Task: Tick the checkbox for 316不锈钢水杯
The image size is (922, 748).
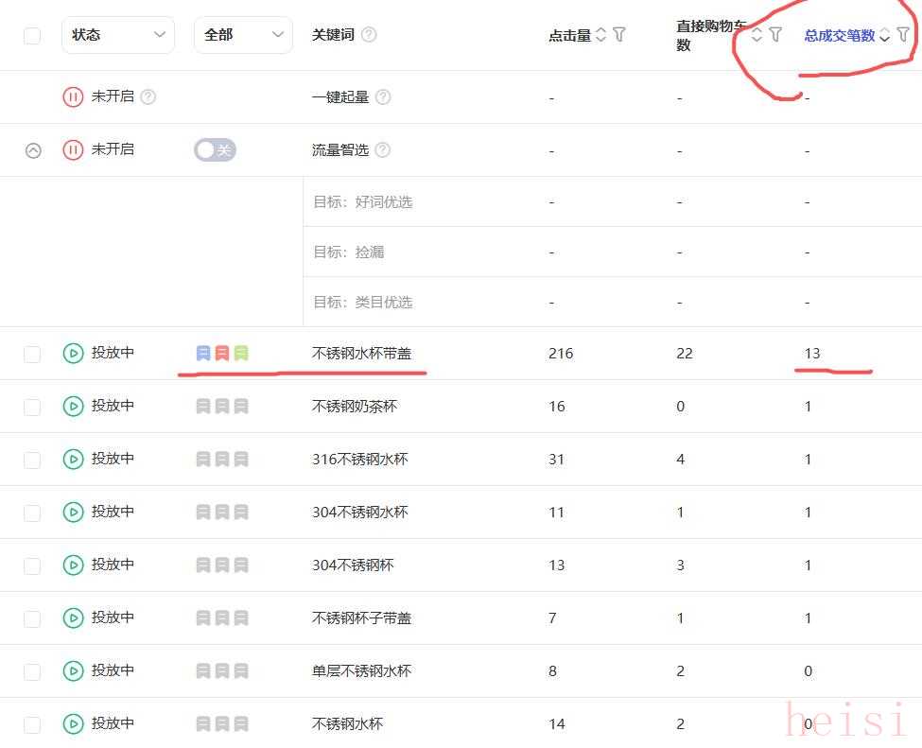Action: tap(32, 459)
